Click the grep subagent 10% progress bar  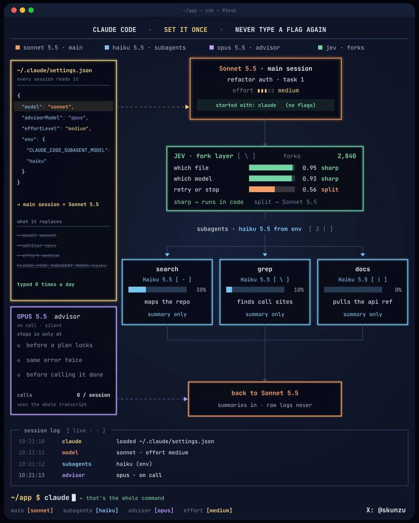(255, 289)
